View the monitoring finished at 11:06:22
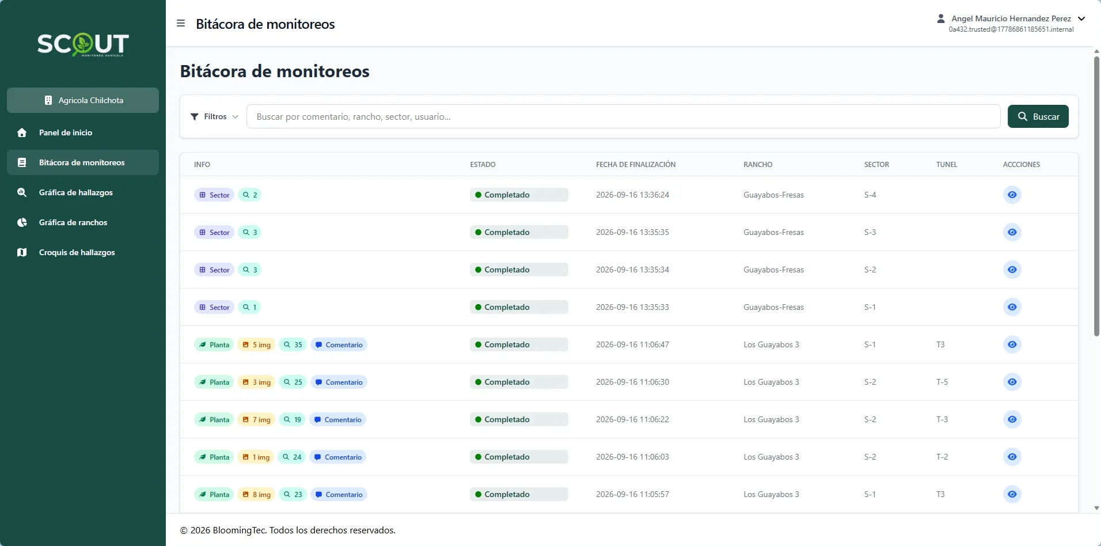Screen dimensions: 1101x546 tap(1012, 419)
